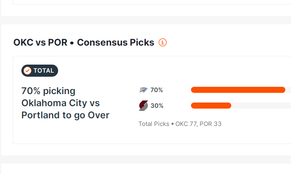
Task: Click the 30% label beside Blazers logo
Action: [x=157, y=106]
